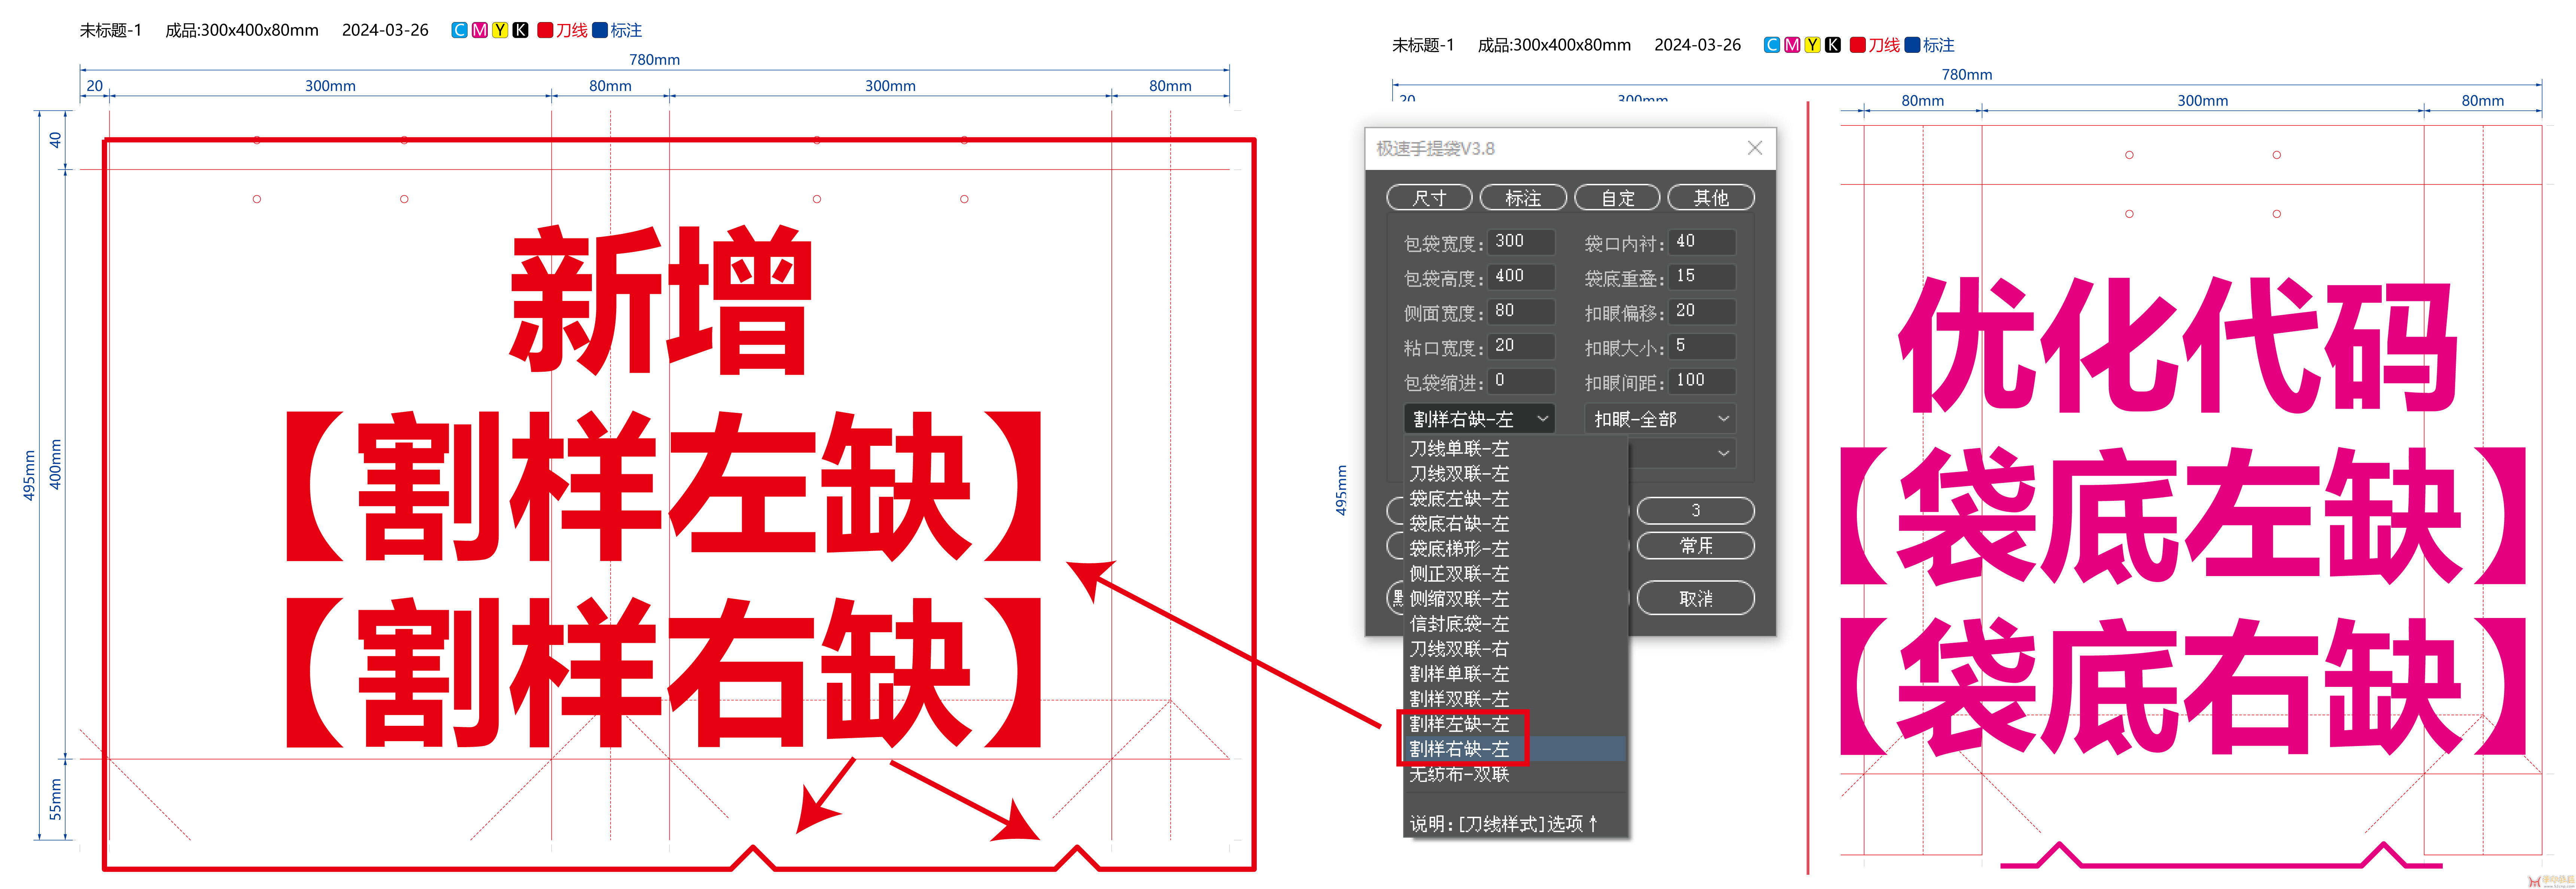The width and height of the screenshot is (2576, 889).
Task: Click the blue 标注 legend in right header
Action: click(1930, 45)
